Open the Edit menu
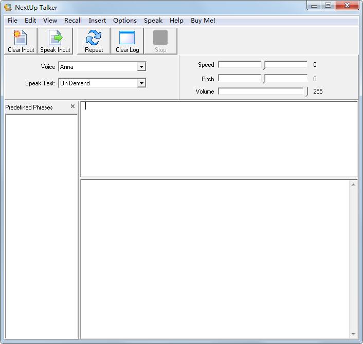The width and height of the screenshot is (363, 344). click(x=30, y=21)
